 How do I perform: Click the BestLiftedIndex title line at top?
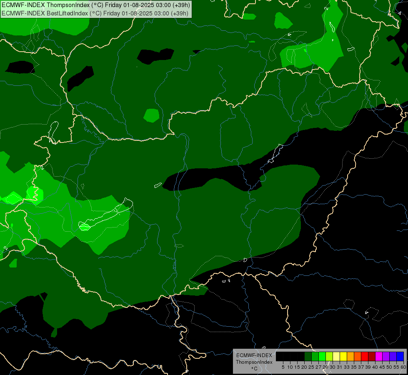coord(95,13)
